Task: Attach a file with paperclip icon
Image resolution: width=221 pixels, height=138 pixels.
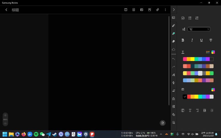Action: tap(157, 10)
